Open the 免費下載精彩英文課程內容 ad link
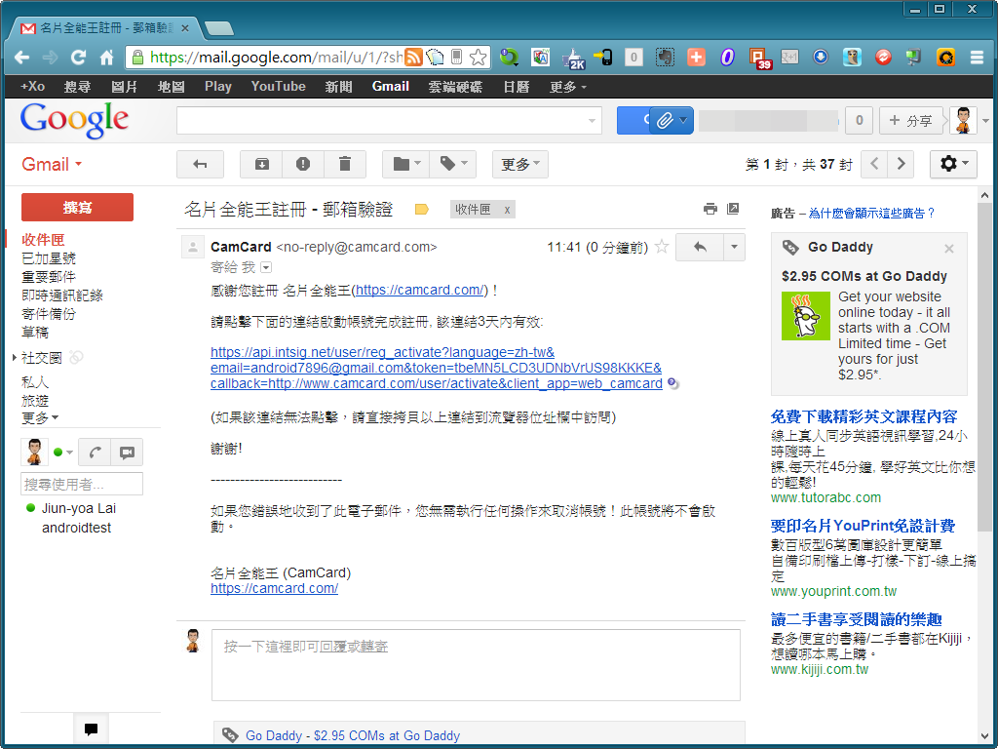 tap(864, 416)
